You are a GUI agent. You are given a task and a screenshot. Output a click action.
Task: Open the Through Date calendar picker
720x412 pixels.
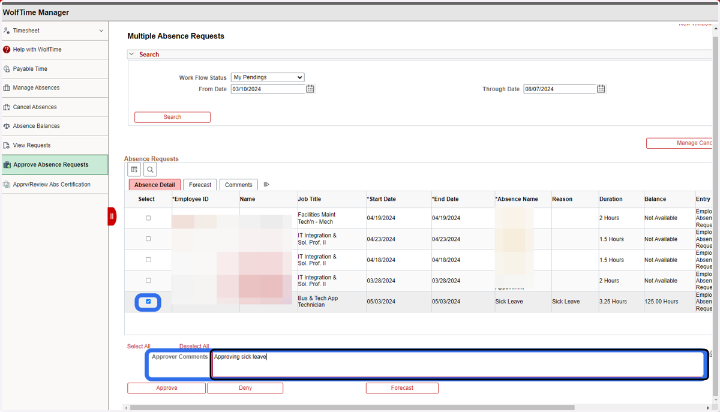coord(601,89)
